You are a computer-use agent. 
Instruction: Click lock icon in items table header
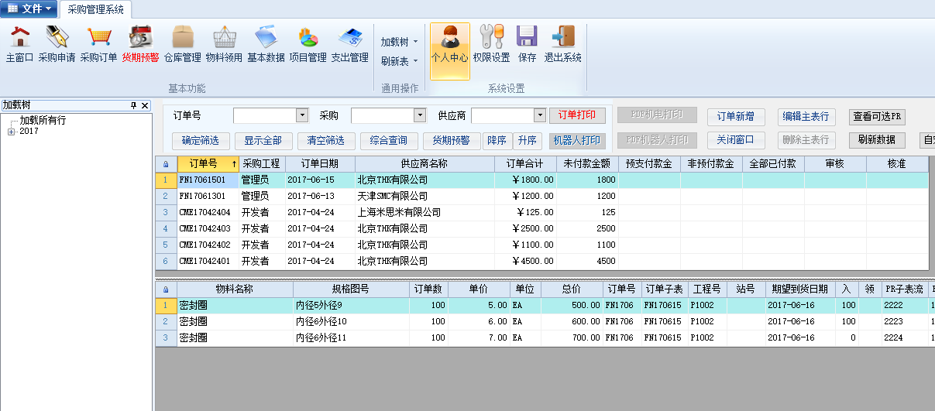(x=166, y=289)
